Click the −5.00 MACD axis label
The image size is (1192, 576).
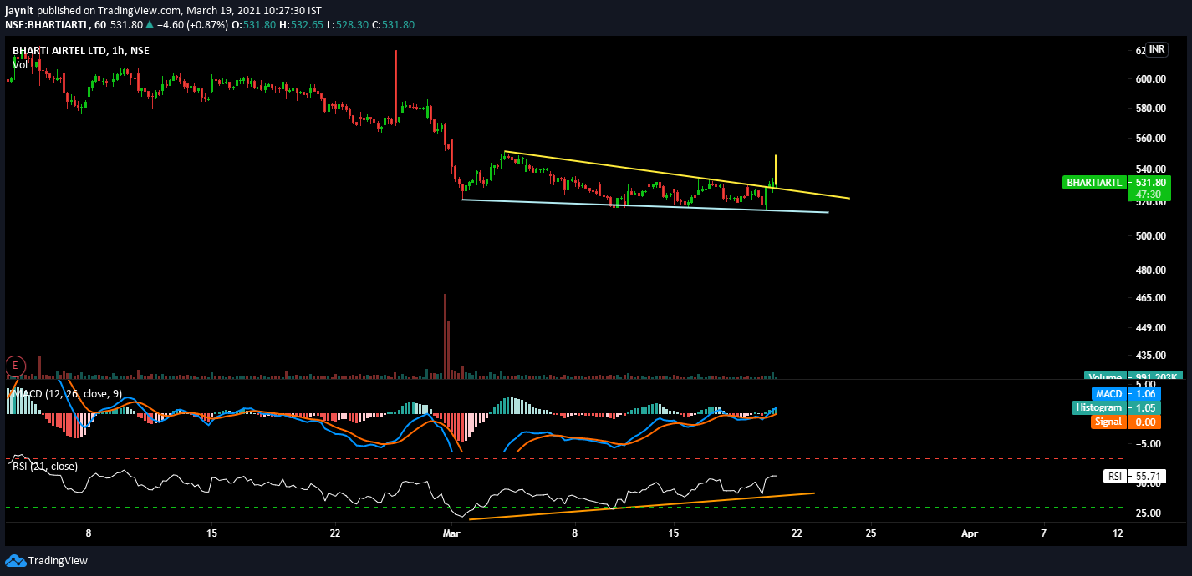tap(1150, 444)
